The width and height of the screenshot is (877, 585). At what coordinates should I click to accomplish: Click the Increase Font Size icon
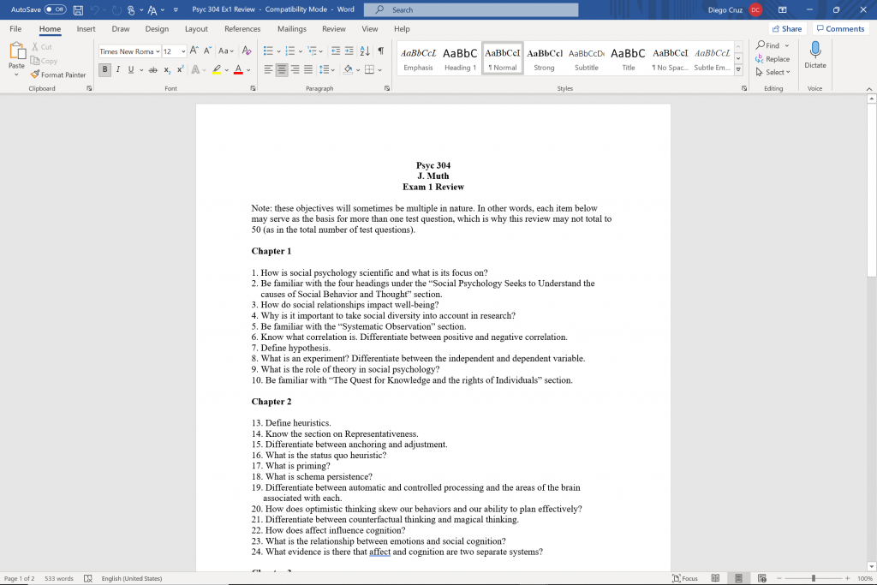pos(194,51)
